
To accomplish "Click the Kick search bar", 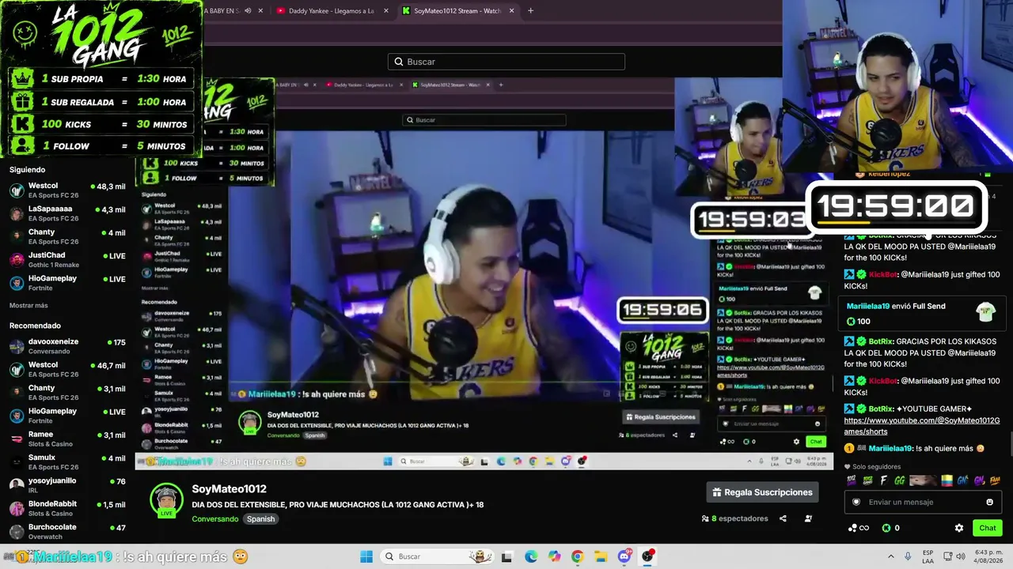I will 506,62.
